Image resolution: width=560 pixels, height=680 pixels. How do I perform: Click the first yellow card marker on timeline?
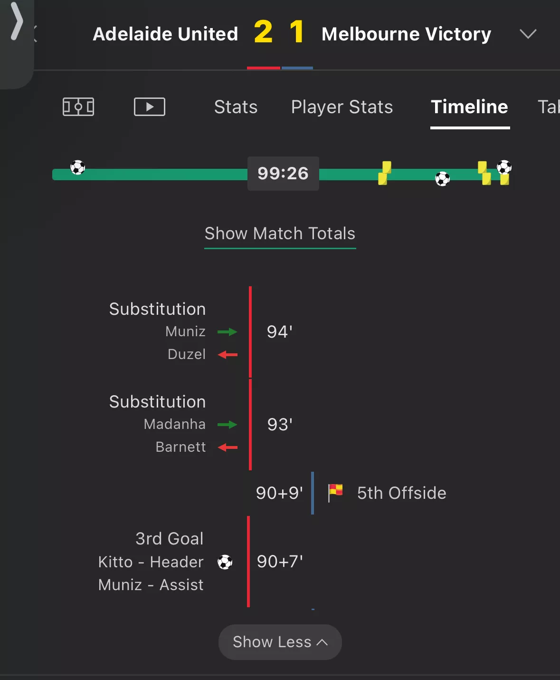point(384,173)
